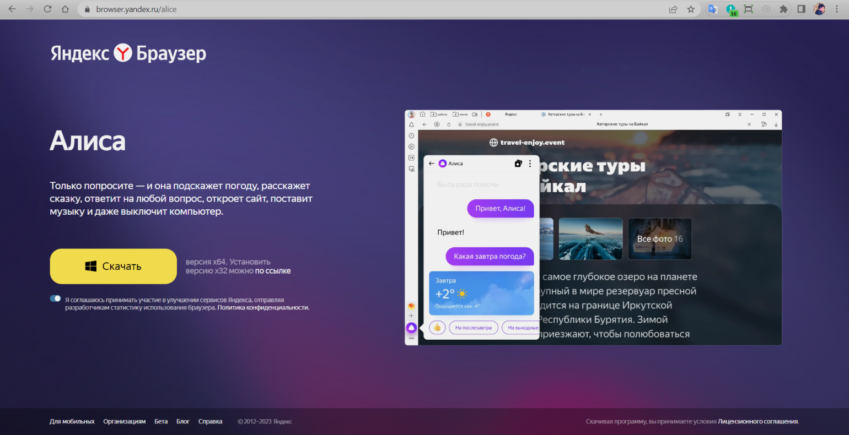Open Alice panel's three-dot options menu
The image size is (849, 435).
(x=530, y=164)
